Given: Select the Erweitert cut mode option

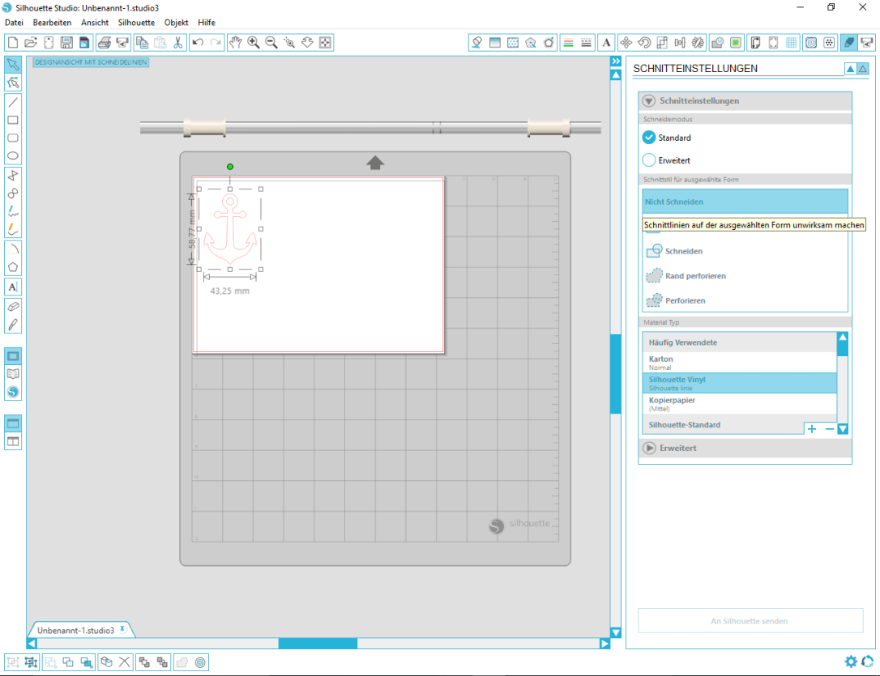Looking at the screenshot, I should 649,160.
